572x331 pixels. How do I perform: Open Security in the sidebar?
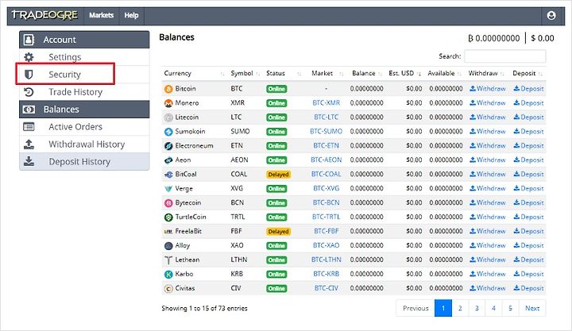[84, 75]
